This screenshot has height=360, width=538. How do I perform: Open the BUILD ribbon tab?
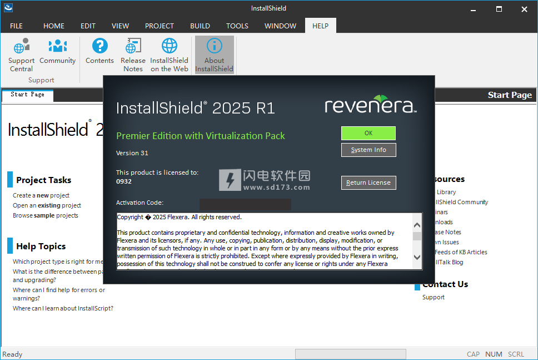pyautogui.click(x=200, y=26)
